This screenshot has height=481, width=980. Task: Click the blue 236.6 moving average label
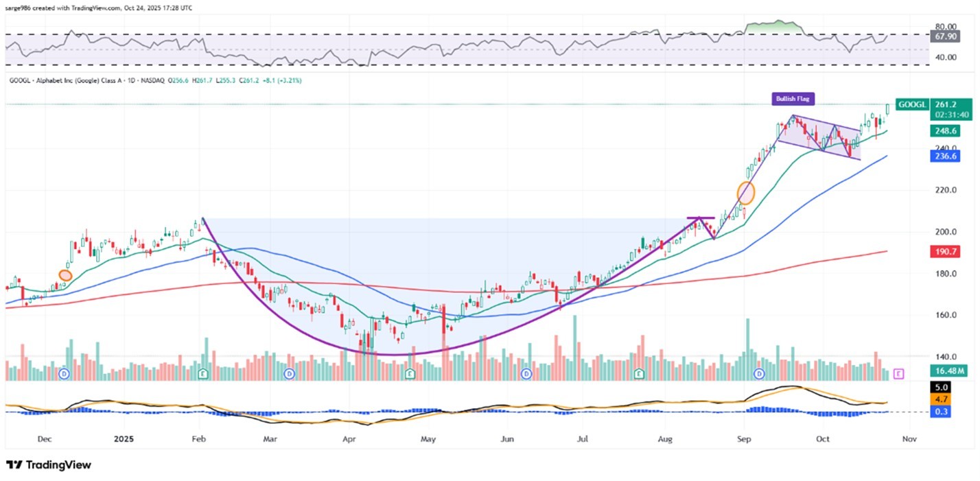948,156
